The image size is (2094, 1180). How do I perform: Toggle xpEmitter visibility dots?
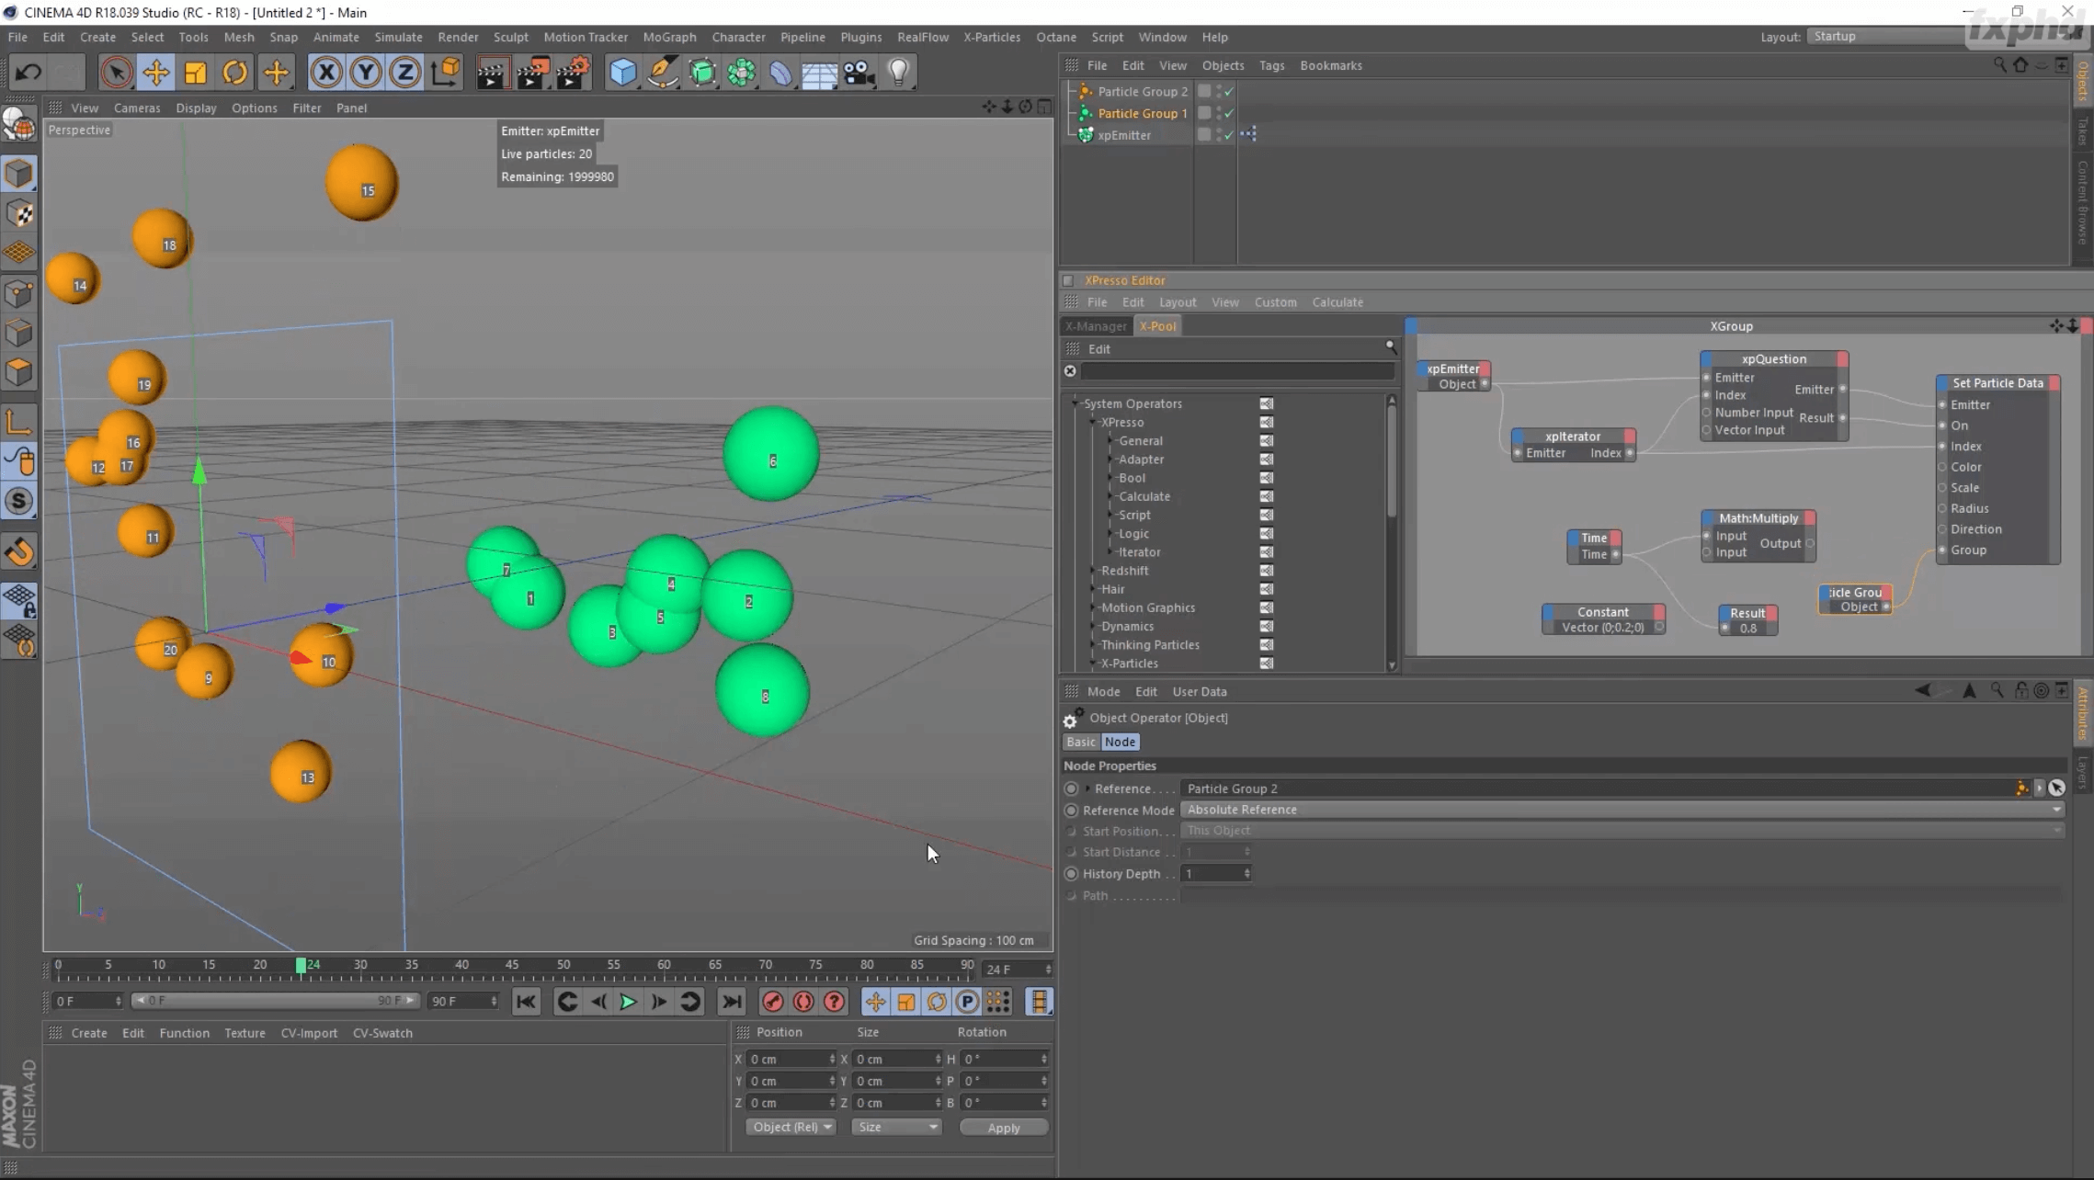coord(1221,135)
